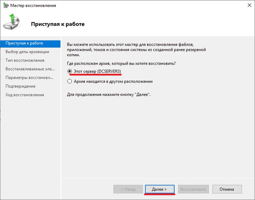Click the "Далее >" button
This screenshot has height=200, width=255.
pyautogui.click(x=160, y=189)
